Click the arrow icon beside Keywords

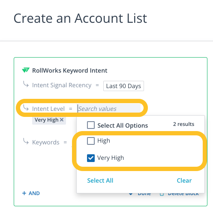[x=26, y=141]
